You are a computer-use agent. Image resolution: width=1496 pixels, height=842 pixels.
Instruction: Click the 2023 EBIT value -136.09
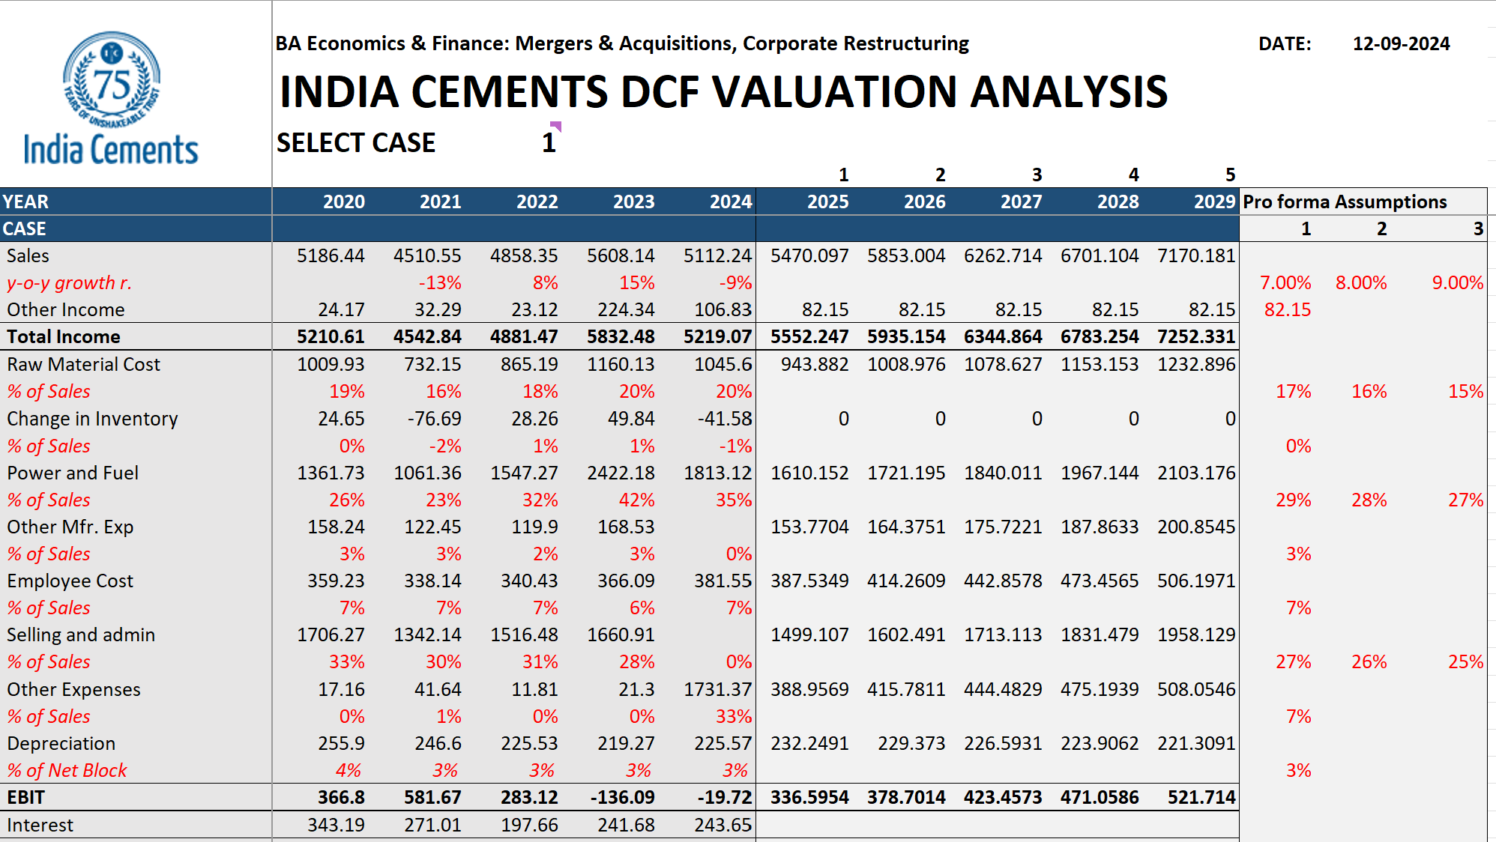pyautogui.click(x=622, y=797)
